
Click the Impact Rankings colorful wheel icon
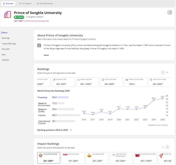click(x=41, y=155)
